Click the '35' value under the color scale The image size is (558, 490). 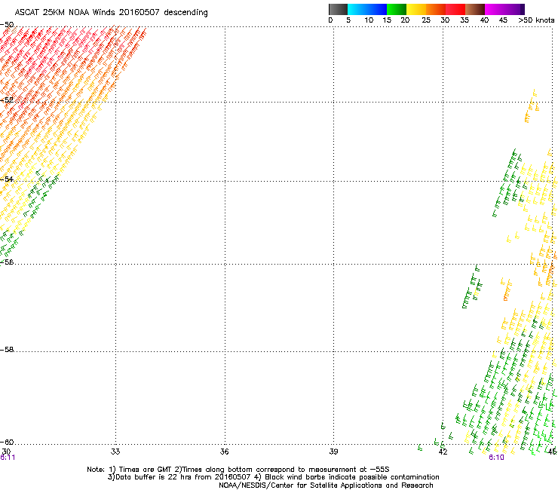(464, 20)
